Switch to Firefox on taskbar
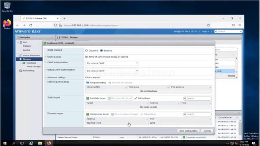The width and height of the screenshot is (260, 146). (49, 143)
